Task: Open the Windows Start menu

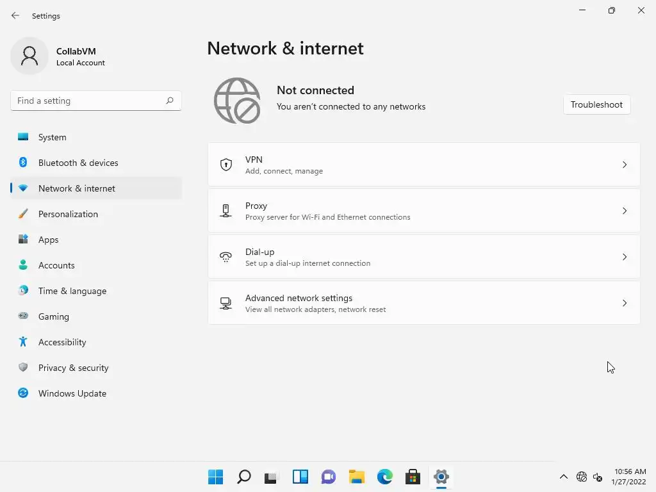Action: pyautogui.click(x=215, y=477)
